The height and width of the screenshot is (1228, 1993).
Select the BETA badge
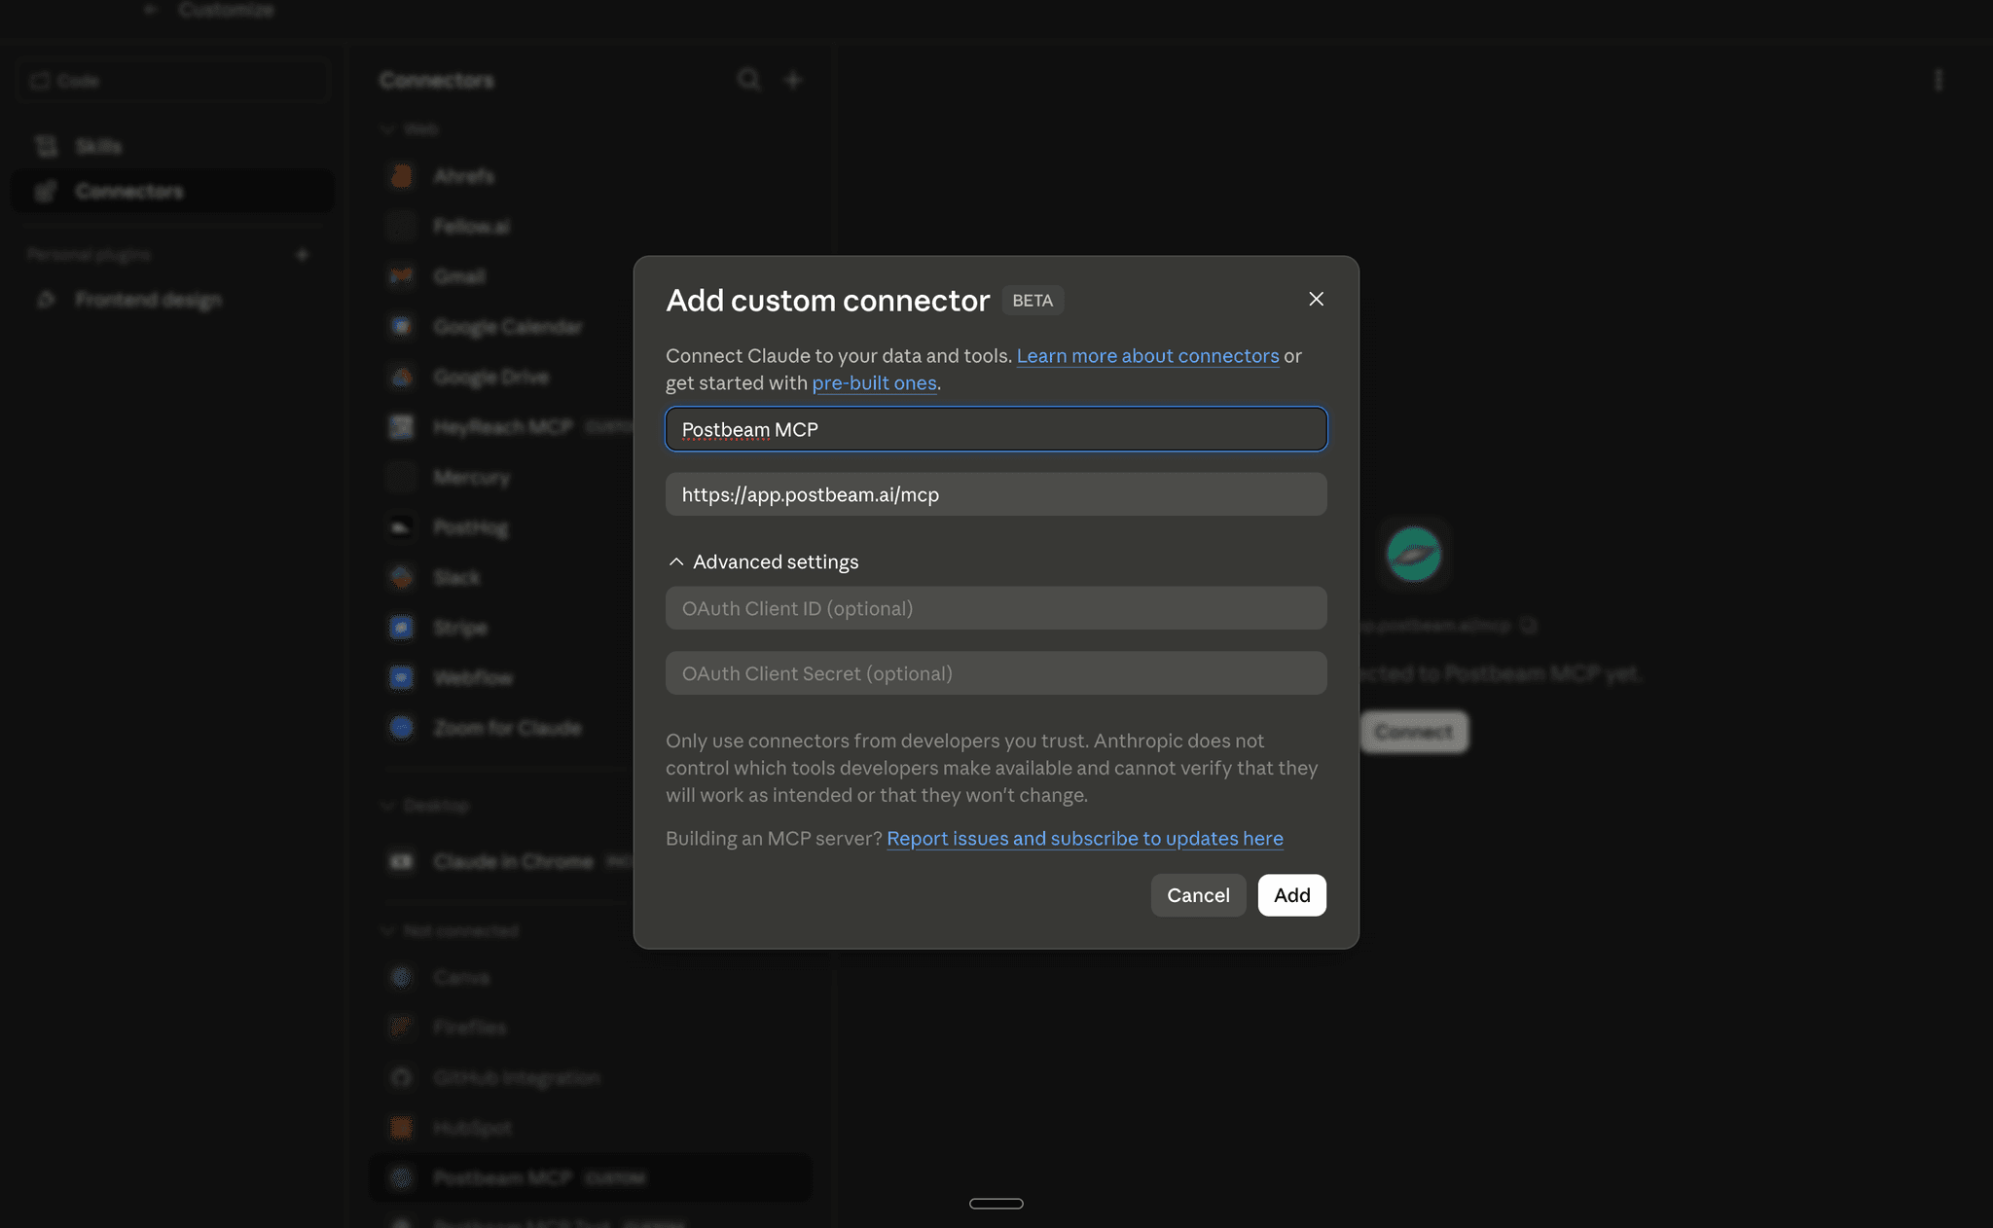pyautogui.click(x=1033, y=301)
